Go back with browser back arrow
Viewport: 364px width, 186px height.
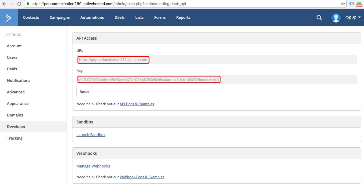coord(4,4)
